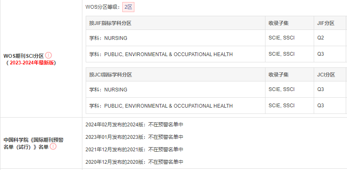
Task: Click SCIE, SSCI cell for NURSING JCI
Action: 282,89
